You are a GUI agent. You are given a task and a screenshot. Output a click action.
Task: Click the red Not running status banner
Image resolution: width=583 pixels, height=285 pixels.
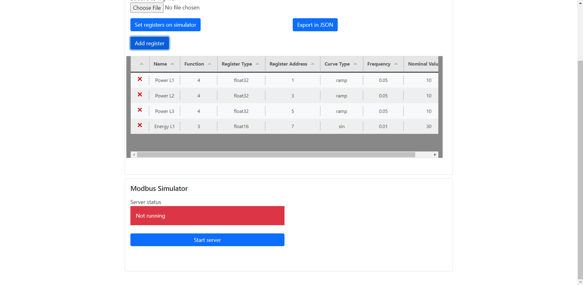pos(207,215)
